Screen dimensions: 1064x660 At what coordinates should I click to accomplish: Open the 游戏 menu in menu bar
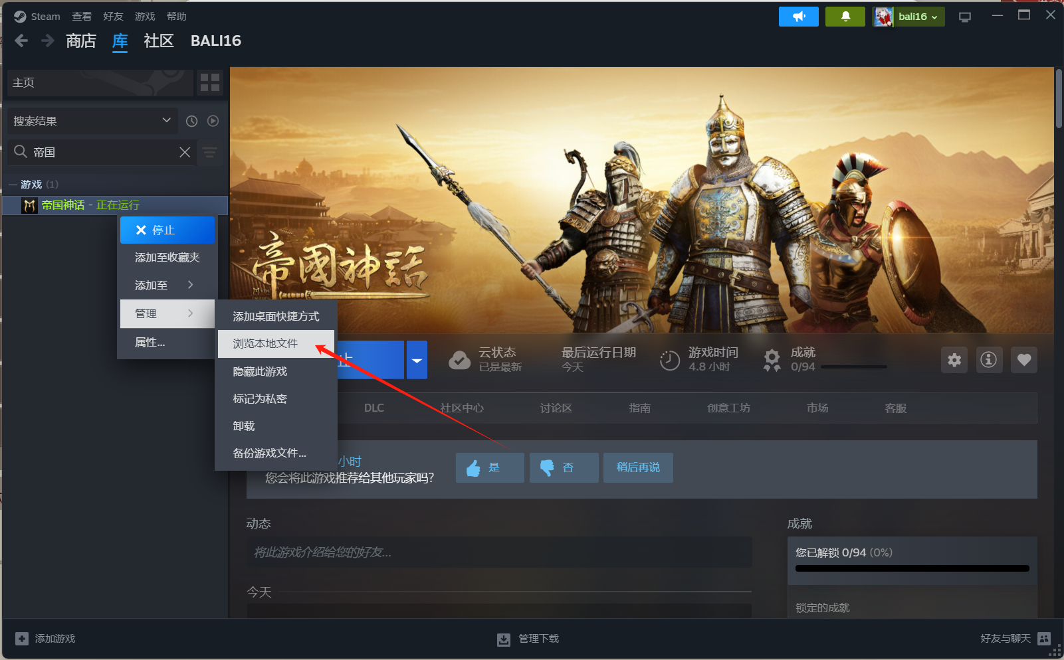145,17
